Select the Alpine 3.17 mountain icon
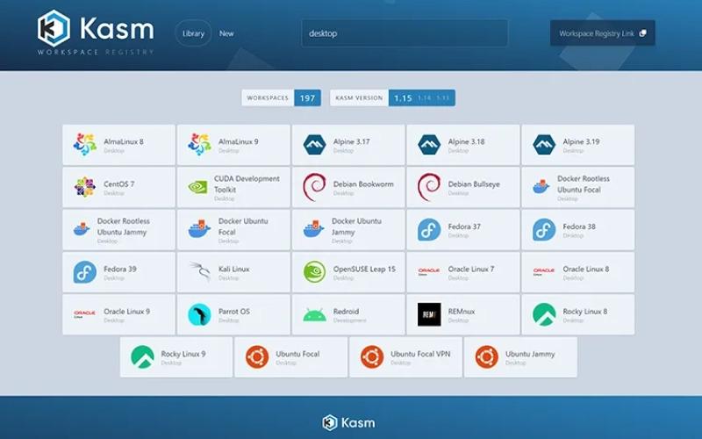The image size is (702, 439). [314, 144]
